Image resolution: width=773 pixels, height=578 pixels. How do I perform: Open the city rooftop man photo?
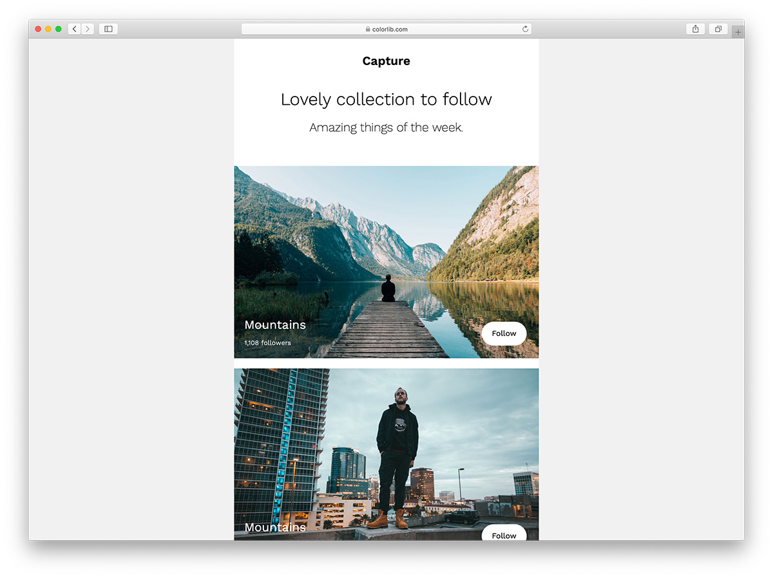pos(386,454)
